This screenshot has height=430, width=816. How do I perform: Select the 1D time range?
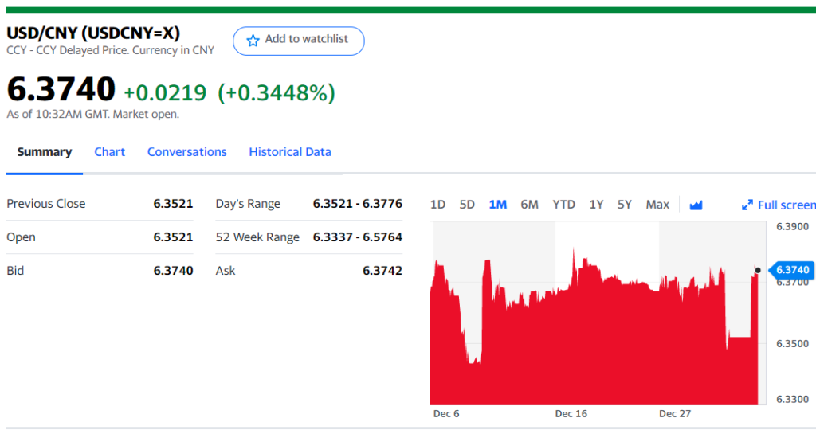click(437, 205)
